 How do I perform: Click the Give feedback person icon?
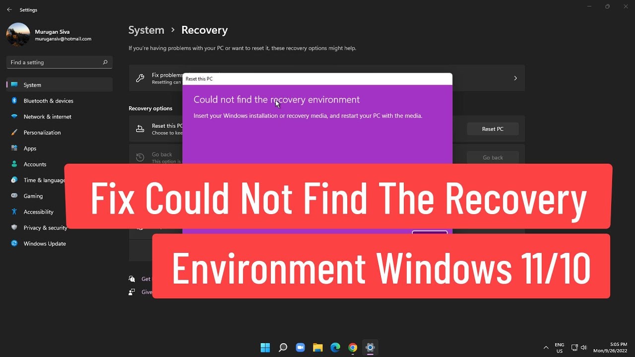tap(131, 292)
